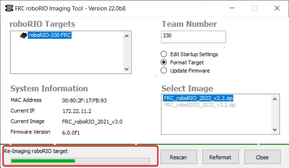Click the roboRIO device icon in targets list
This screenshot has width=289, height=168.
tap(23, 35)
